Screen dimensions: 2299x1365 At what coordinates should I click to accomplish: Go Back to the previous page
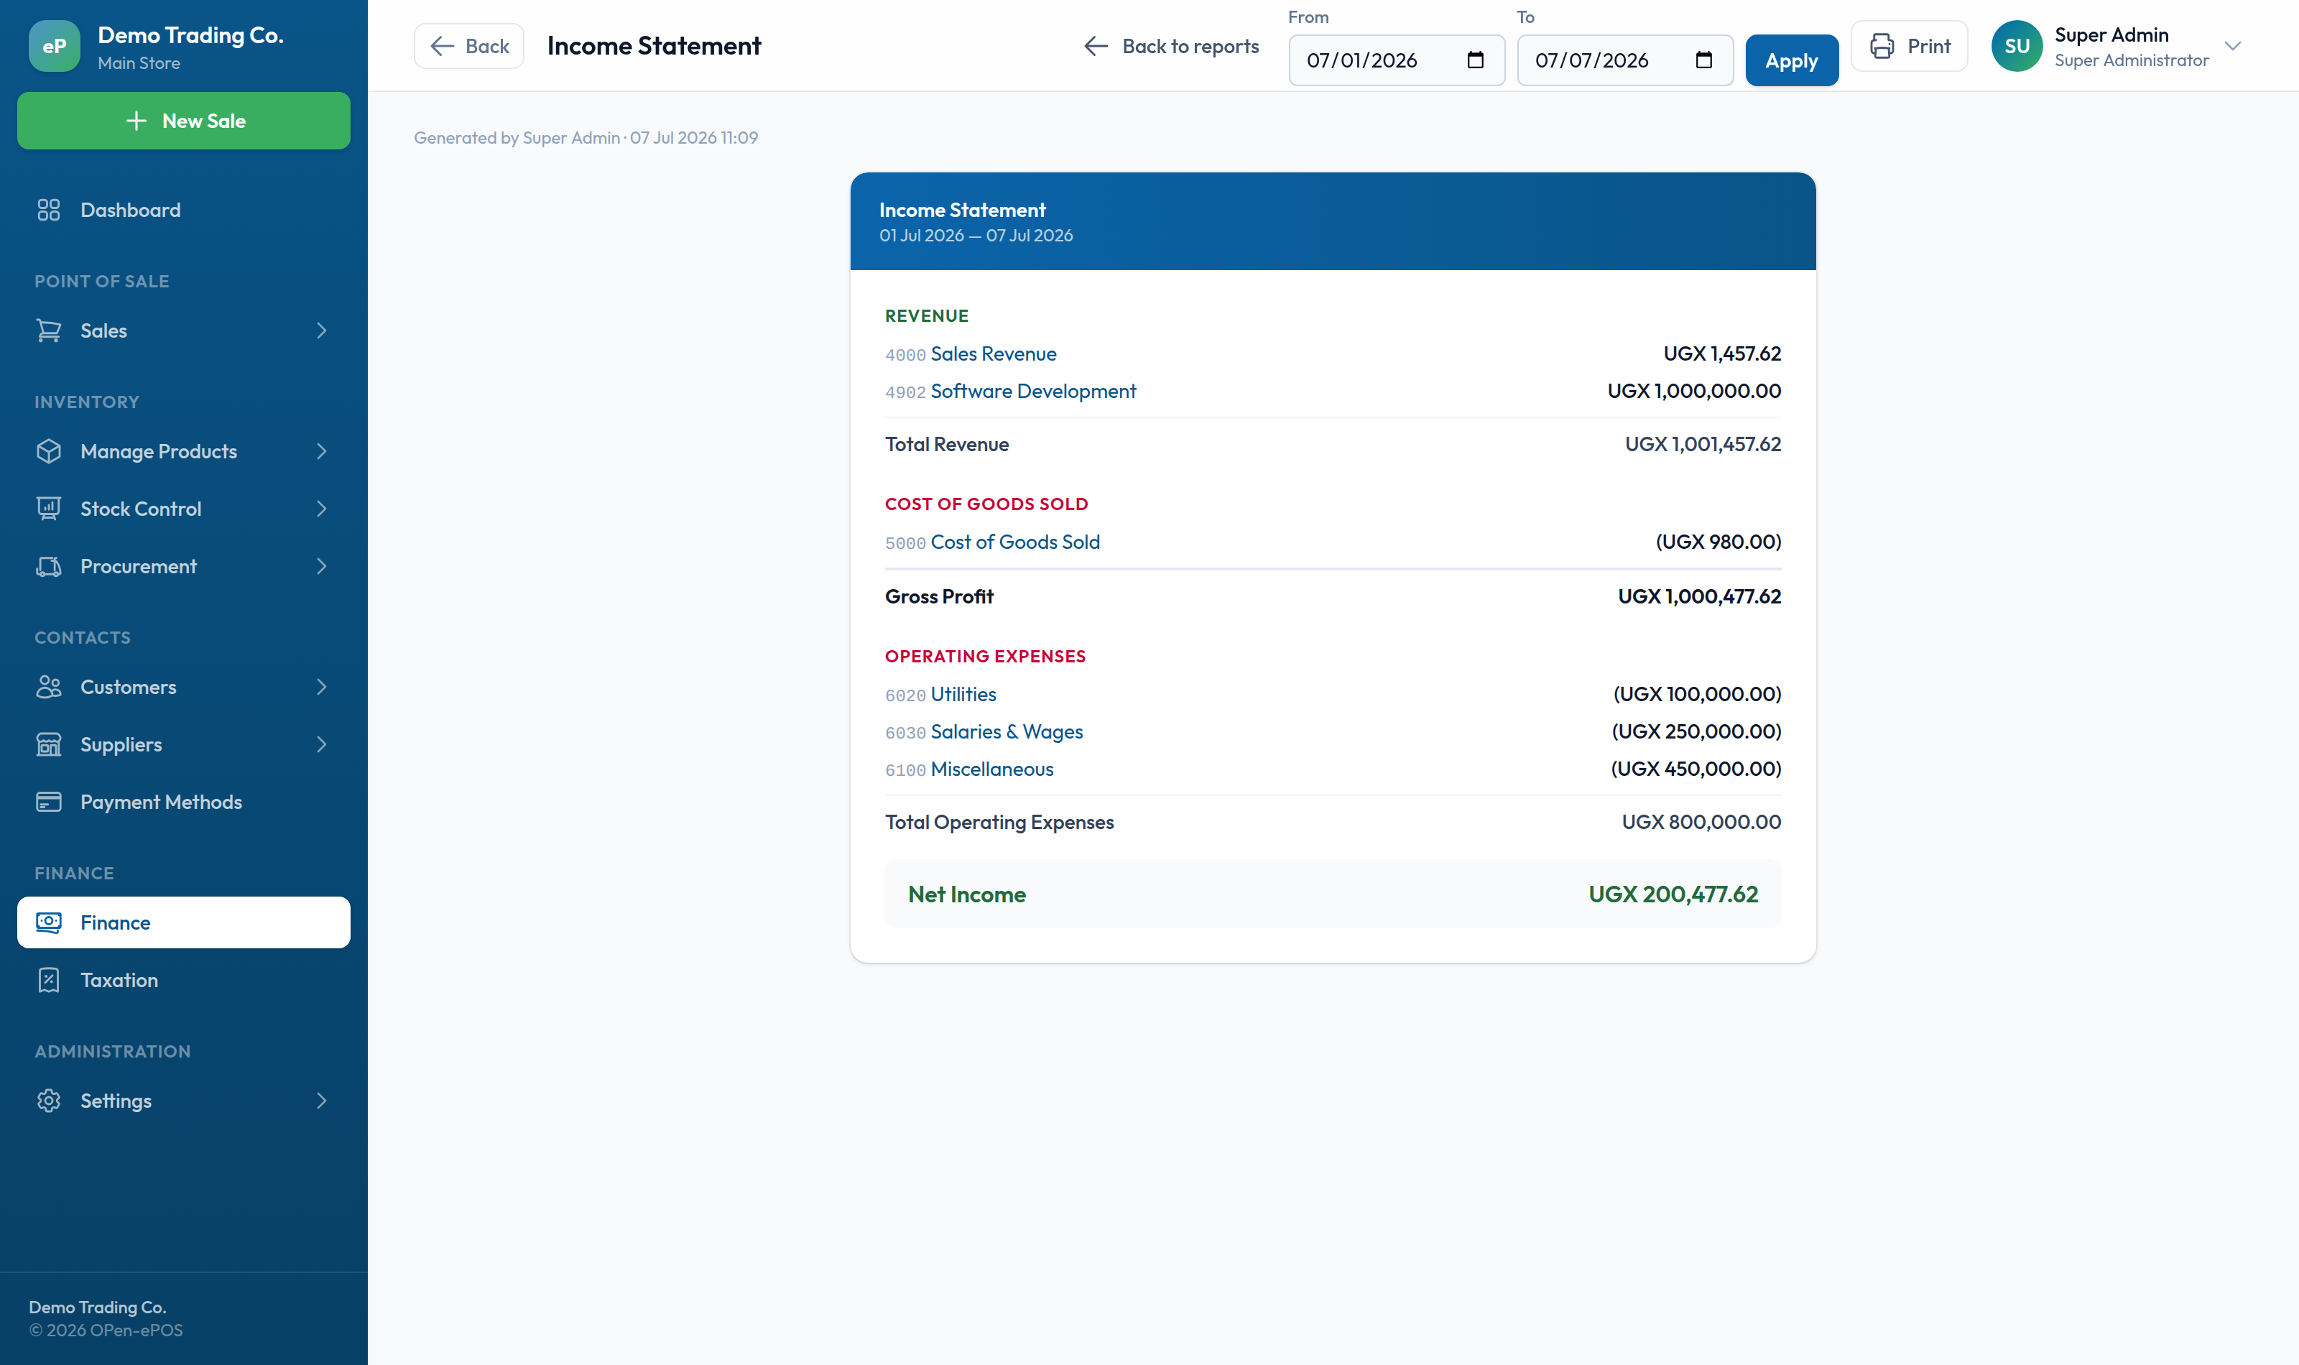pos(469,46)
